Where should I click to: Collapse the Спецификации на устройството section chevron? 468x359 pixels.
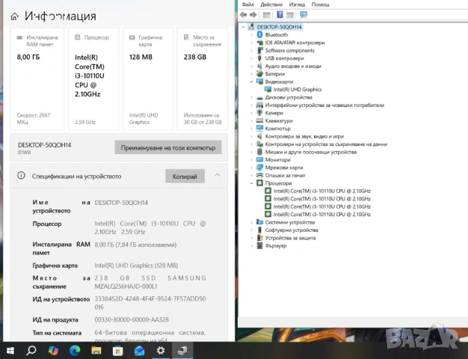[x=218, y=175]
